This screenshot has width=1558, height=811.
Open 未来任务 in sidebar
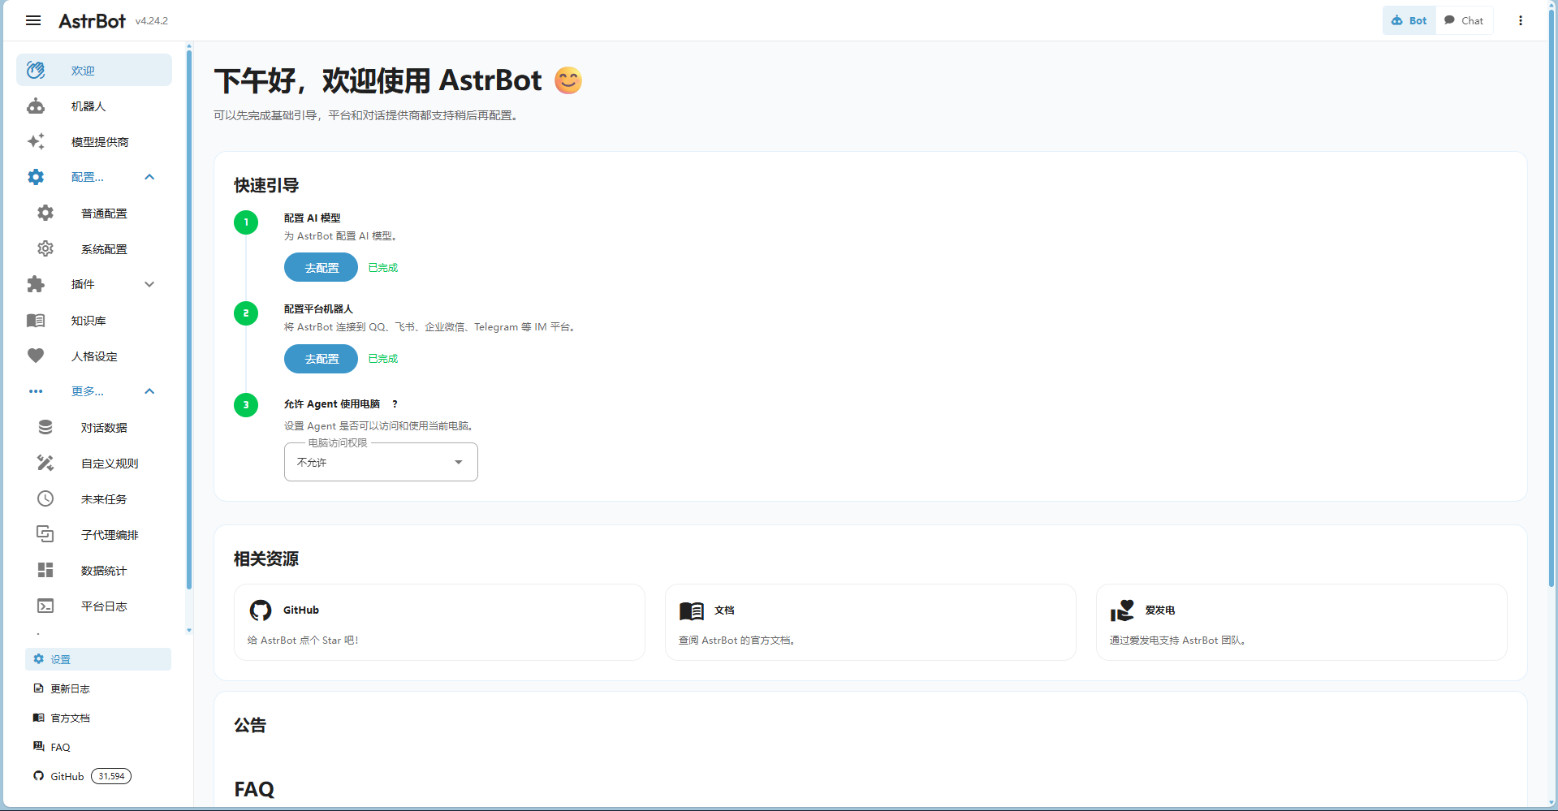click(x=94, y=499)
